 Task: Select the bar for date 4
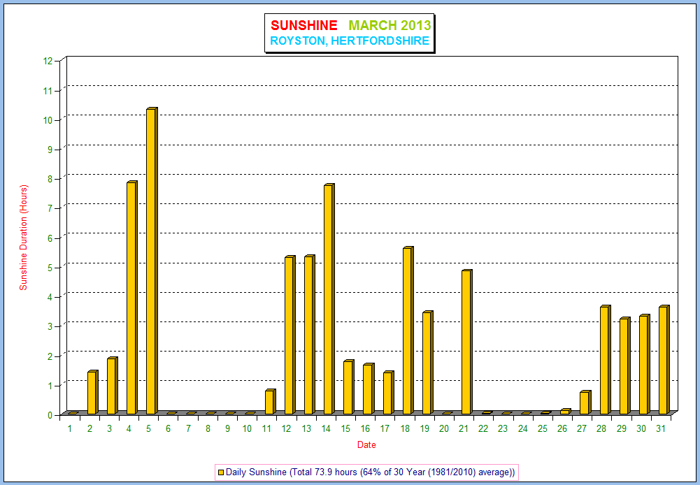pyautogui.click(x=131, y=298)
